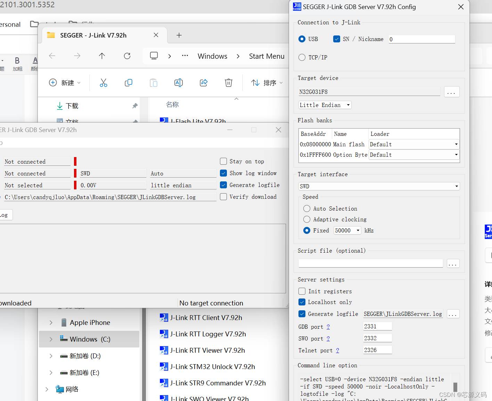Click the J-Link STR9 Commander V7.92h shortcut icon

pos(164,383)
